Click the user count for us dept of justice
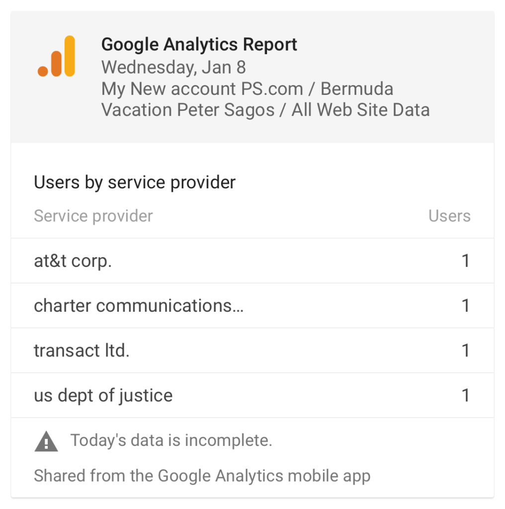This screenshot has height=509, width=505. point(466,395)
